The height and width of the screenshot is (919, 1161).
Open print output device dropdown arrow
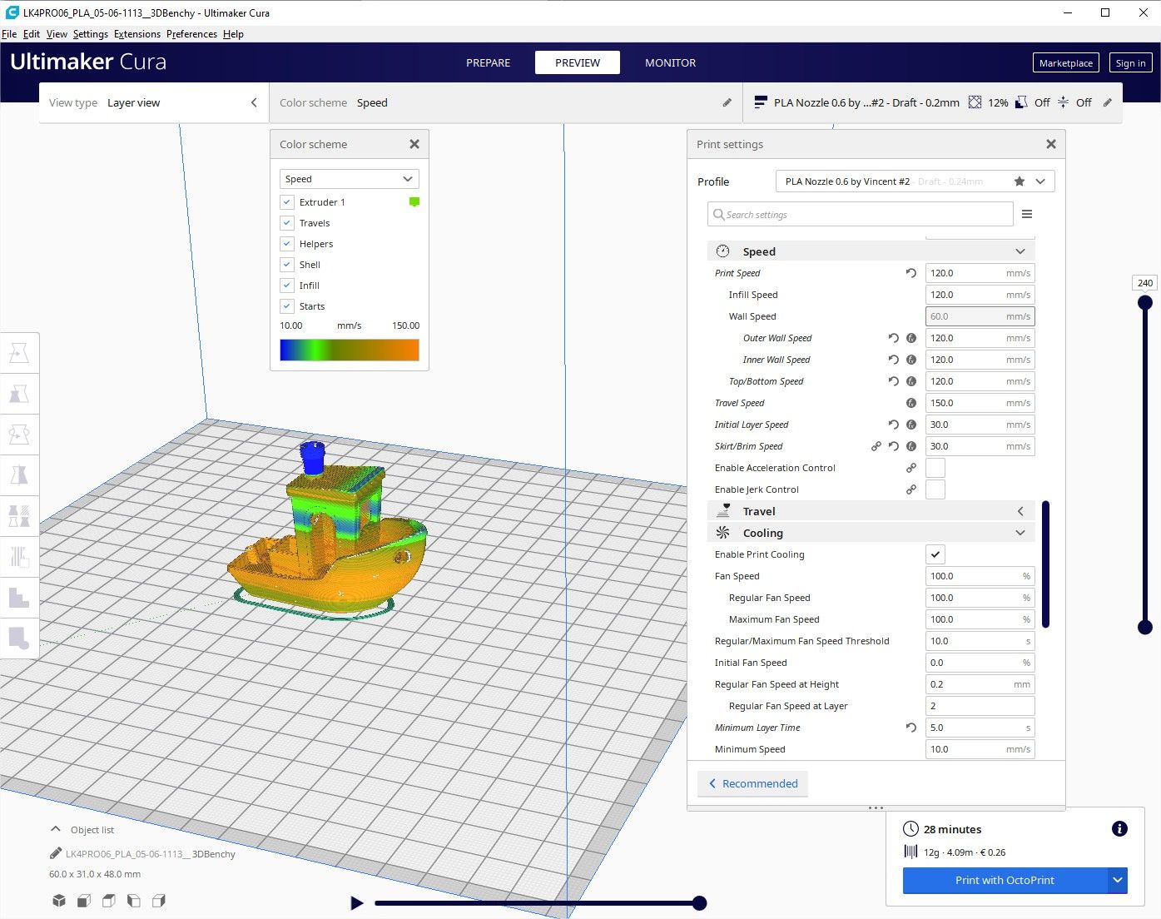coord(1118,880)
